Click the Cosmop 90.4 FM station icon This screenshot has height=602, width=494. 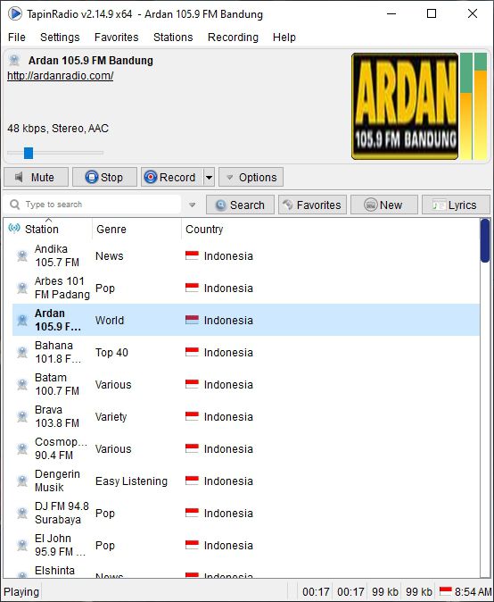click(22, 448)
